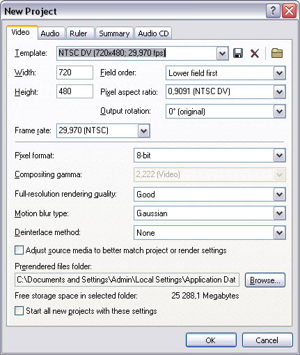Open the Template dropdown list
This screenshot has width=300, height=355.
click(222, 54)
